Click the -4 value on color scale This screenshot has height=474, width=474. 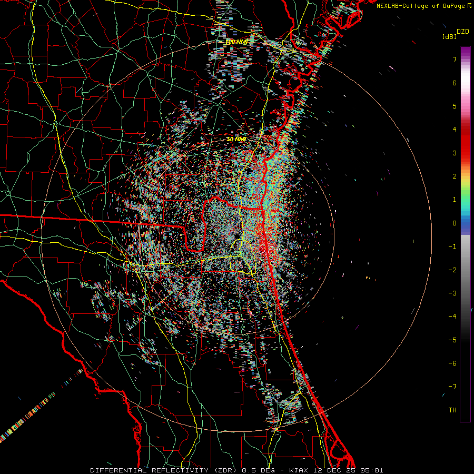pyautogui.click(x=452, y=317)
